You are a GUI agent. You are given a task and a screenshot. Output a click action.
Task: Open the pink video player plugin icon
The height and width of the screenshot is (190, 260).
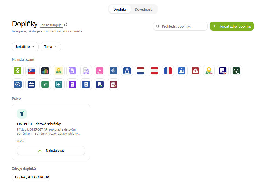tap(100, 71)
